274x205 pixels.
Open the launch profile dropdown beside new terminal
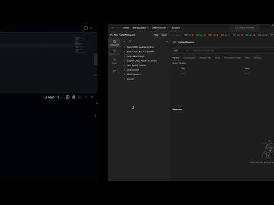point(62,97)
